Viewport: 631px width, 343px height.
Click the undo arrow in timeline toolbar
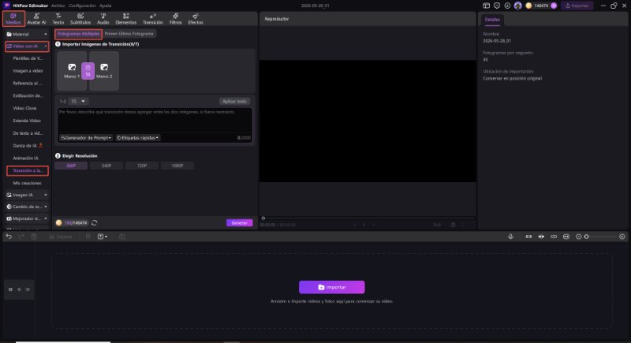9,237
